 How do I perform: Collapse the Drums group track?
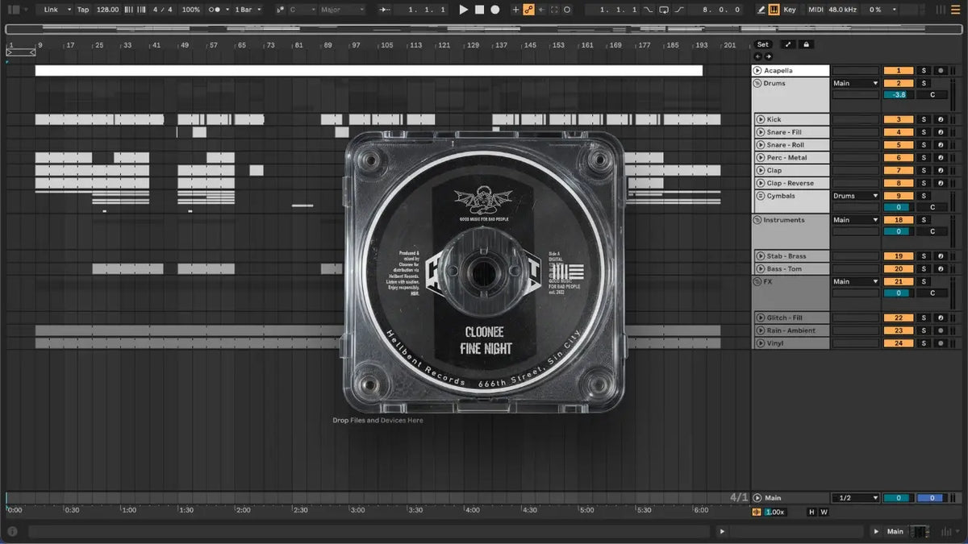(x=757, y=83)
